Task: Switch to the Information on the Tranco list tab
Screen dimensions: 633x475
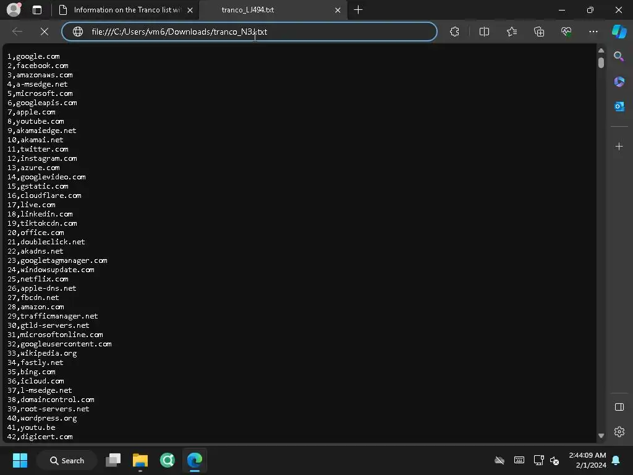Action: coord(126,10)
